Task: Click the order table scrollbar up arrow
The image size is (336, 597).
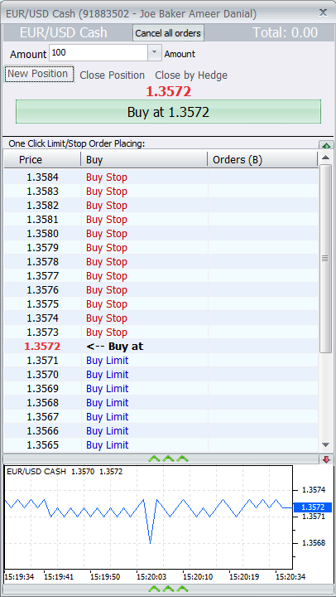Action: pos(326,158)
